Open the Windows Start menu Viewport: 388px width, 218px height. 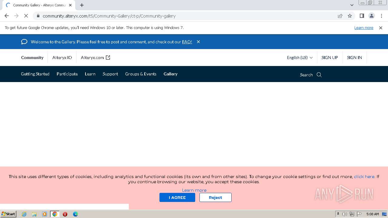pyautogui.click(x=8, y=214)
